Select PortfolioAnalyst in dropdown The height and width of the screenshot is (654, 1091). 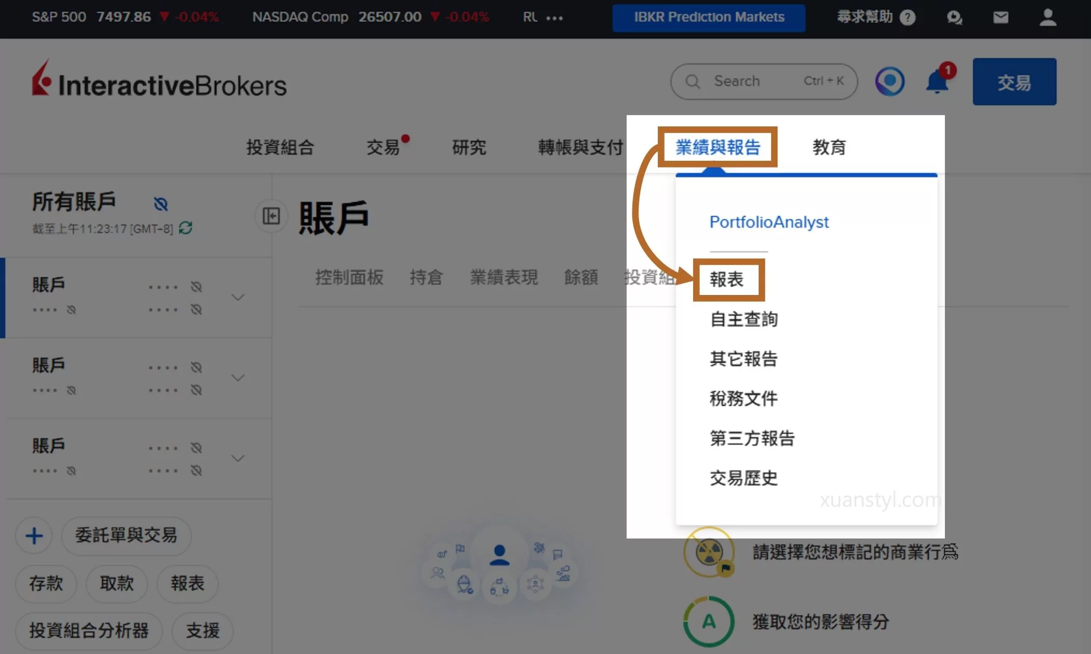coord(769,222)
